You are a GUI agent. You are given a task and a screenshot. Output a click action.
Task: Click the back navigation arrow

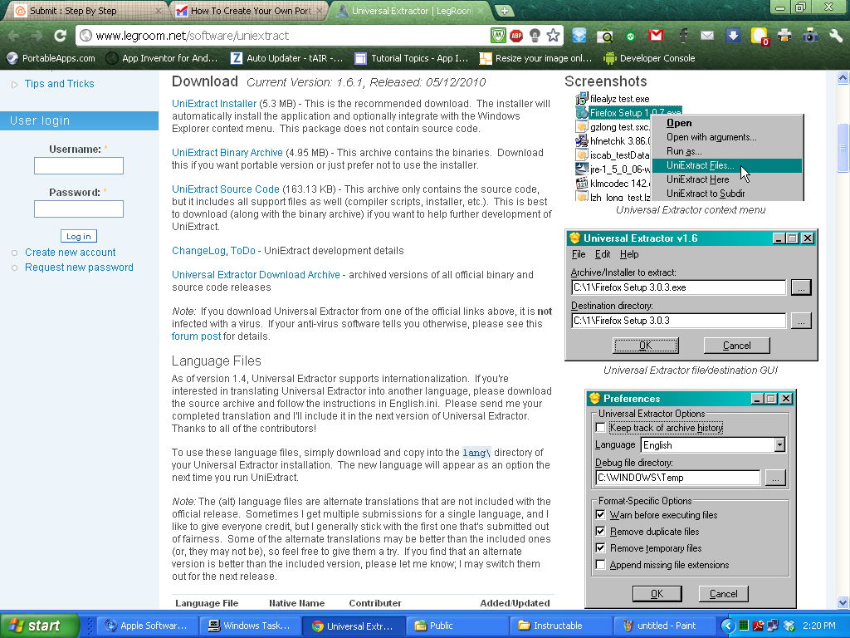point(13,36)
